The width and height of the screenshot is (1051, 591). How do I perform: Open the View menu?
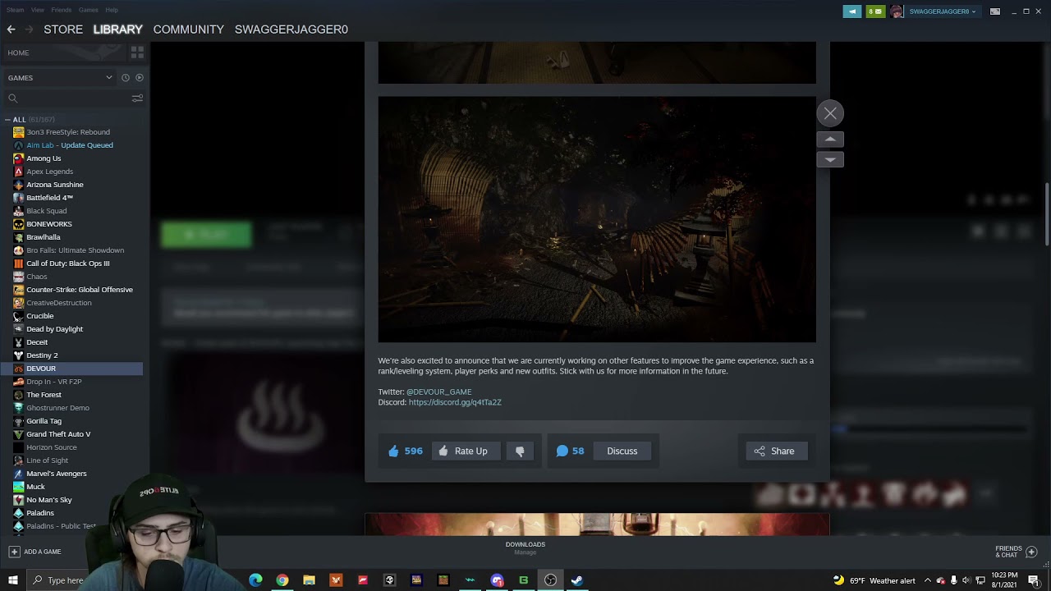tap(38, 10)
